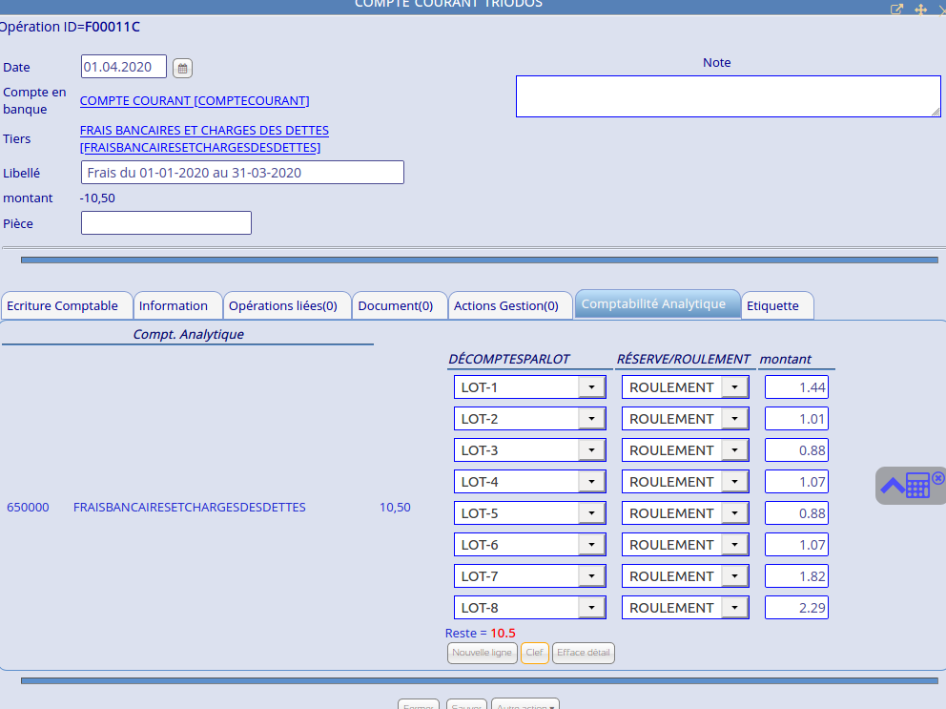This screenshot has height=709, width=946.
Task: Click the Clef button
Action: [535, 654]
